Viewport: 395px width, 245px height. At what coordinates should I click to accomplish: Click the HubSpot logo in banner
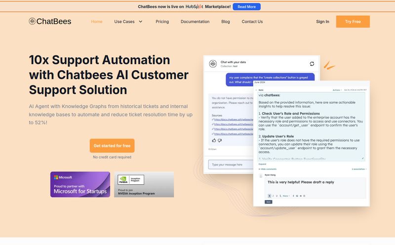194,6
